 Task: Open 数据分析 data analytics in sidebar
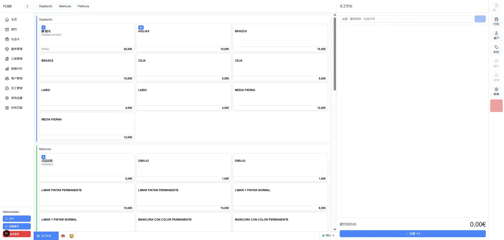coord(17,69)
